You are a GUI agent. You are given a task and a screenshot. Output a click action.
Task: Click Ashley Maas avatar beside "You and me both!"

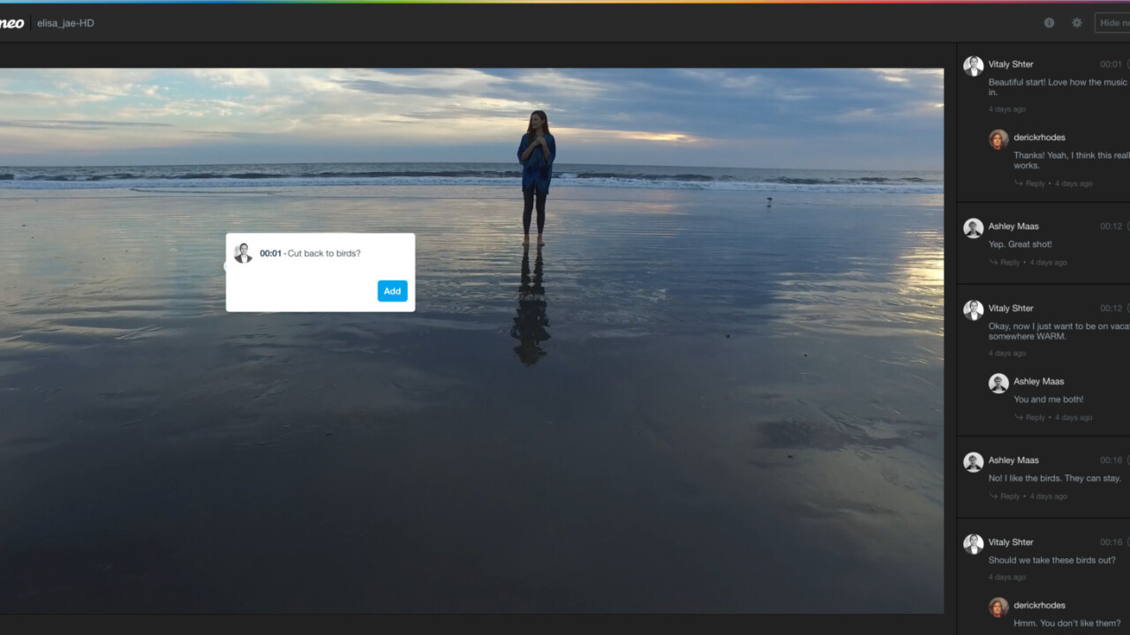click(x=998, y=383)
